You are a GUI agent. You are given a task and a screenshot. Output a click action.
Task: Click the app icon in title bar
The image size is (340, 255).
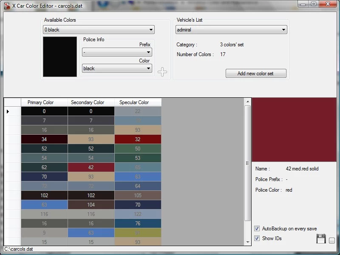tap(7, 5)
